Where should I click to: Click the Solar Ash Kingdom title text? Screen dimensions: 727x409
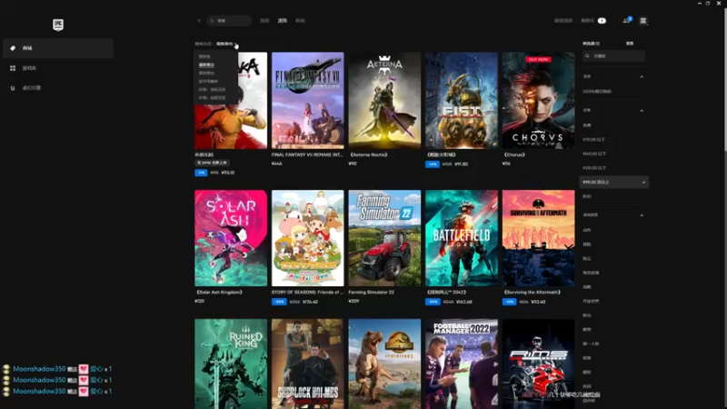(x=219, y=293)
